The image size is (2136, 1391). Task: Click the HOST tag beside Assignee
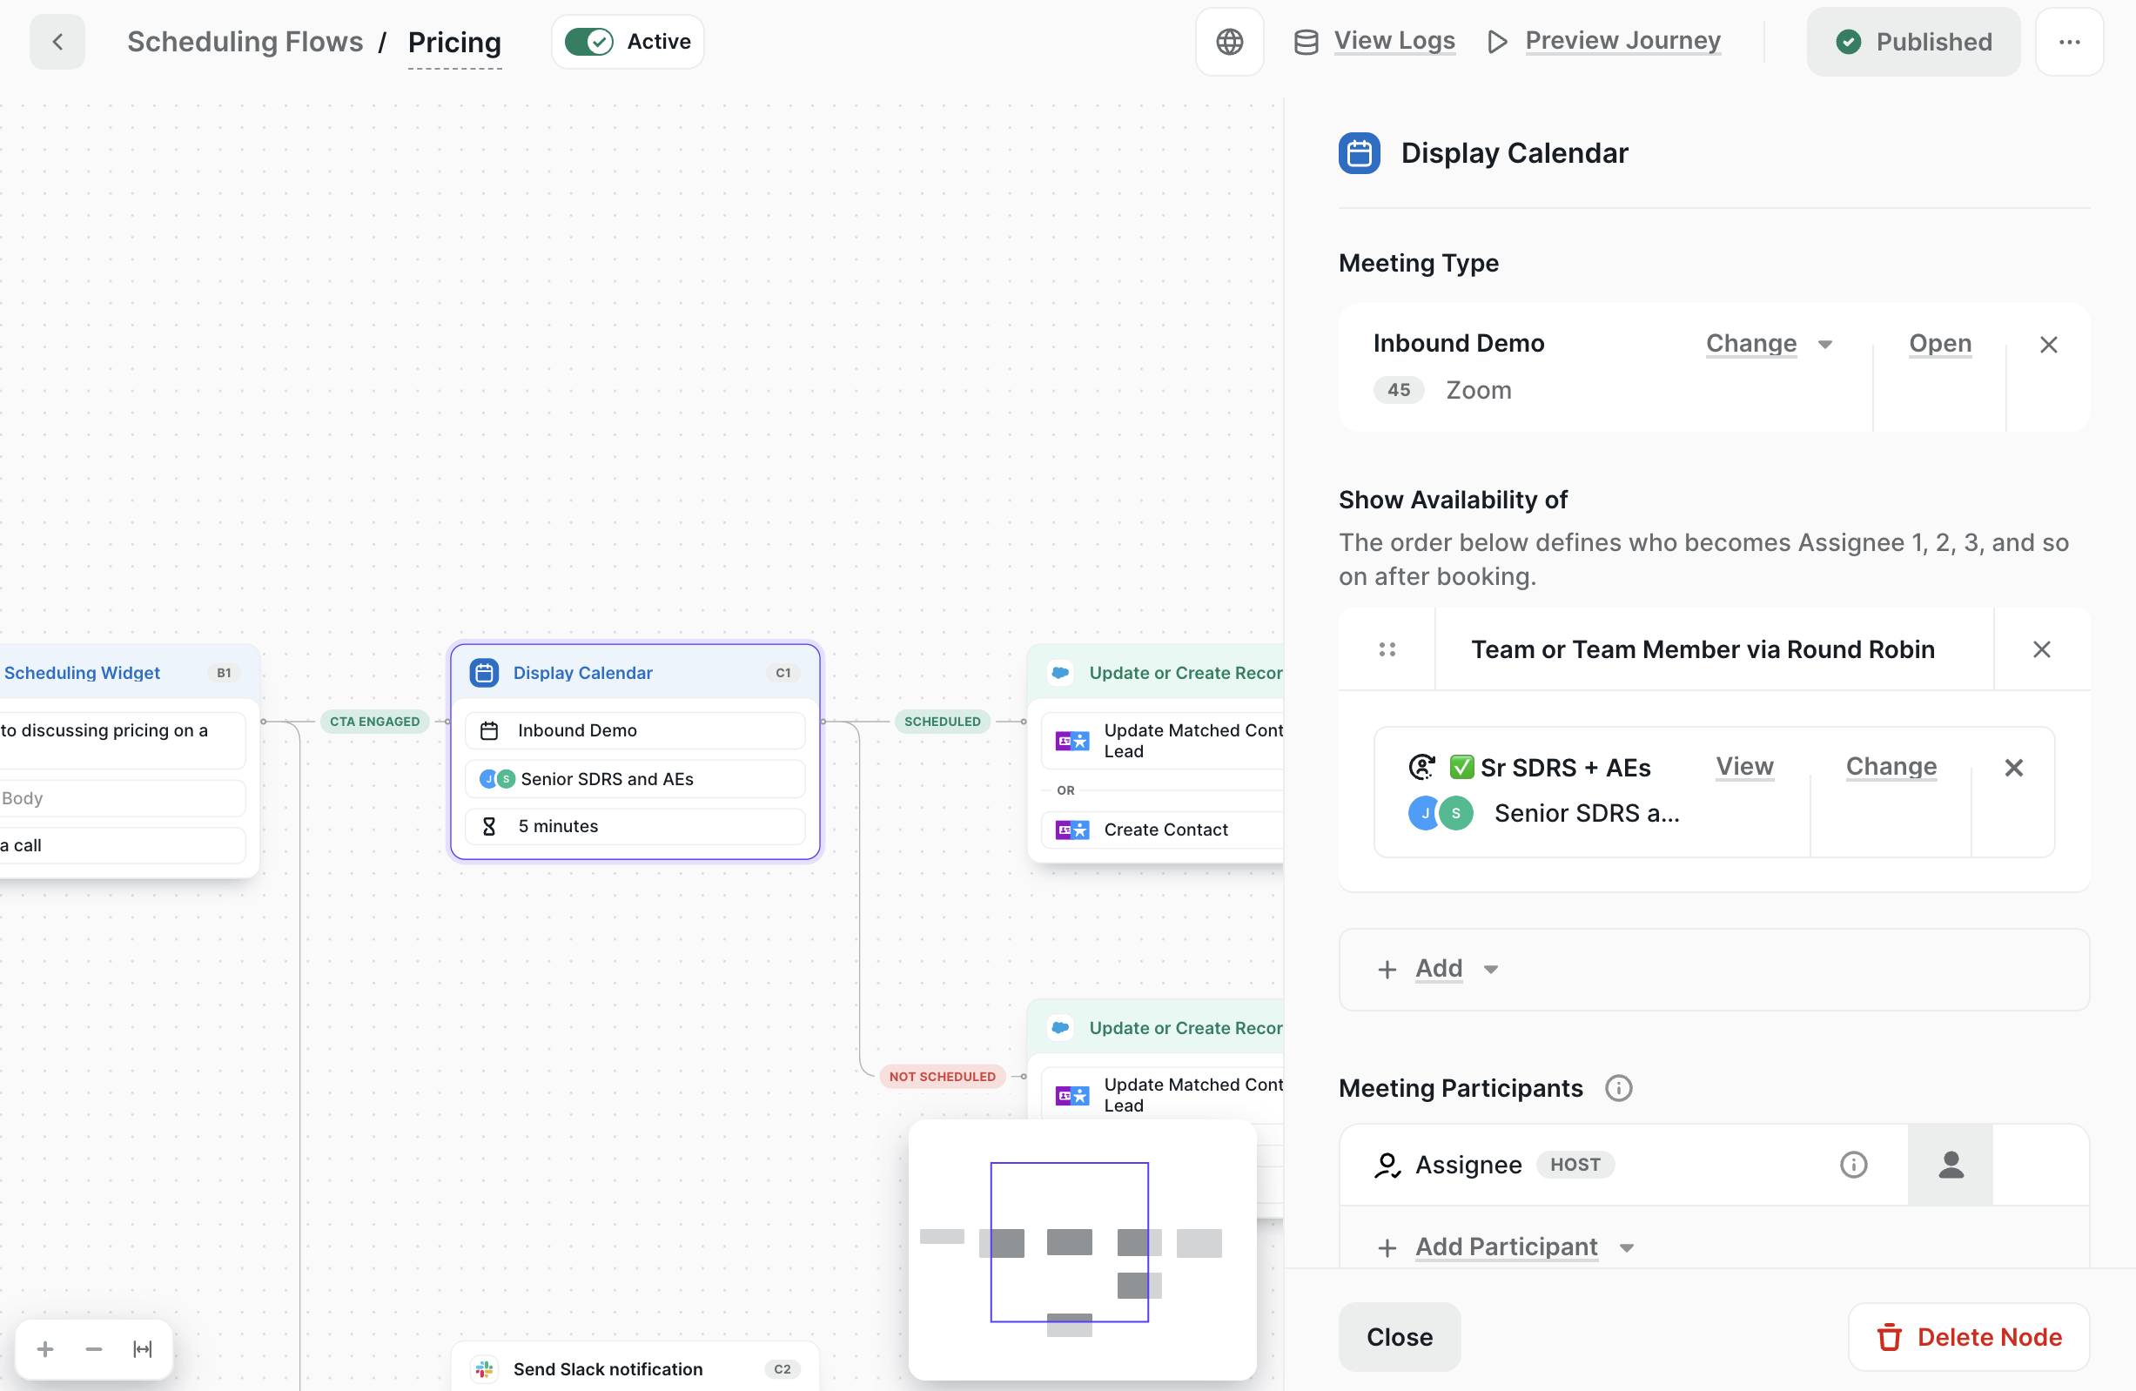tap(1575, 1166)
